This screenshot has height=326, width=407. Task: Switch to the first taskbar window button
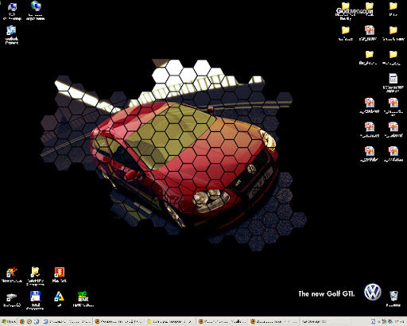tap(68, 321)
